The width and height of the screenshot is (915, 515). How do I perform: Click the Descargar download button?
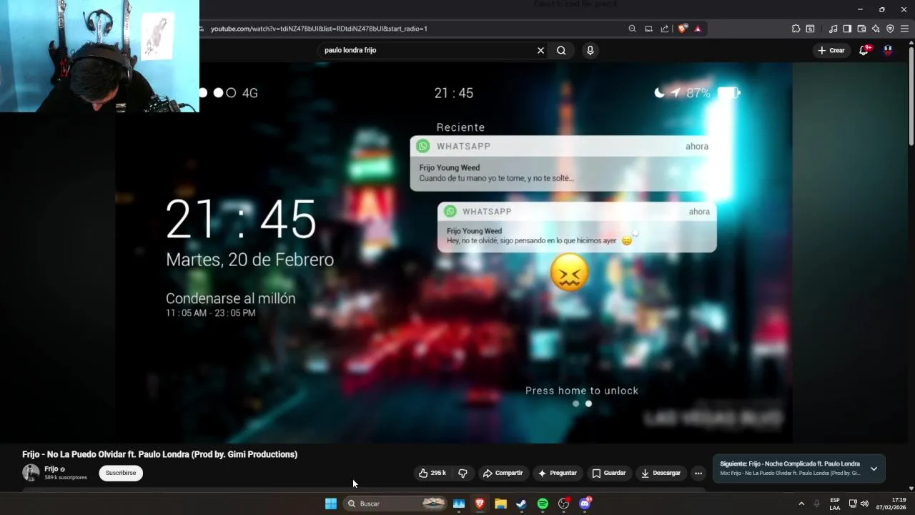(x=661, y=473)
